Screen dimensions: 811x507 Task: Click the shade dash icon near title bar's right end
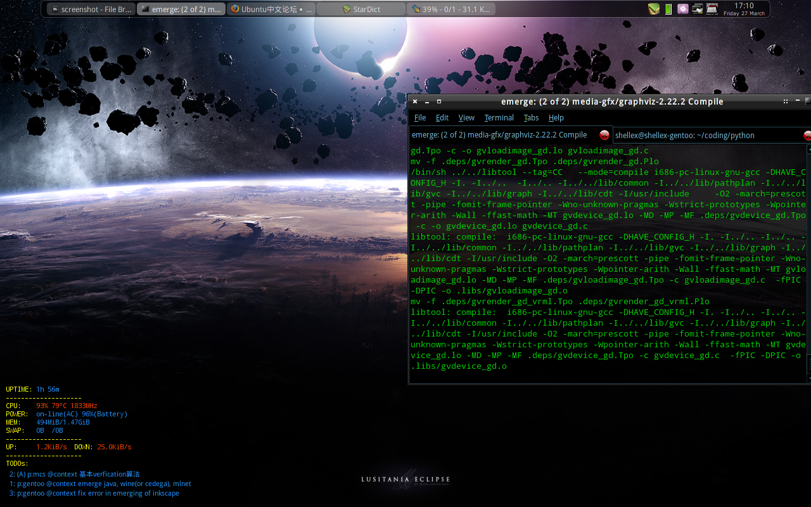pos(797,101)
